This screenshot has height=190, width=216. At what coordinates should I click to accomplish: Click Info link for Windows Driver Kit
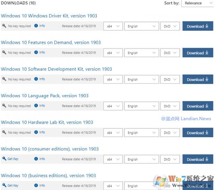[x=42, y=26]
